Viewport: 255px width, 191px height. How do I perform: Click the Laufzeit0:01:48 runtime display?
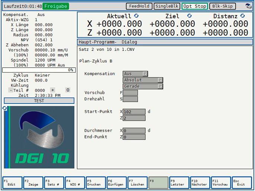[x=23, y=6]
